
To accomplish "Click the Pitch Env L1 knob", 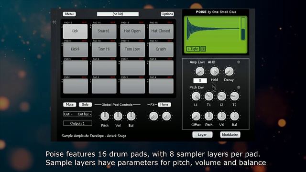I will pyautogui.click(x=196, y=96).
